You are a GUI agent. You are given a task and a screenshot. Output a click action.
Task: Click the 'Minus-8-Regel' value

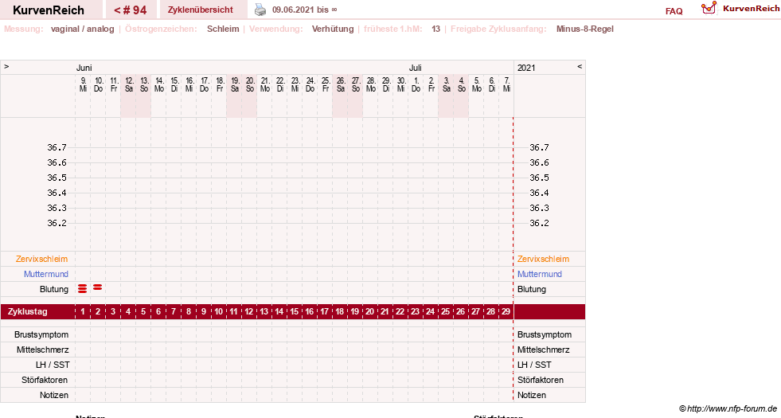pos(584,29)
